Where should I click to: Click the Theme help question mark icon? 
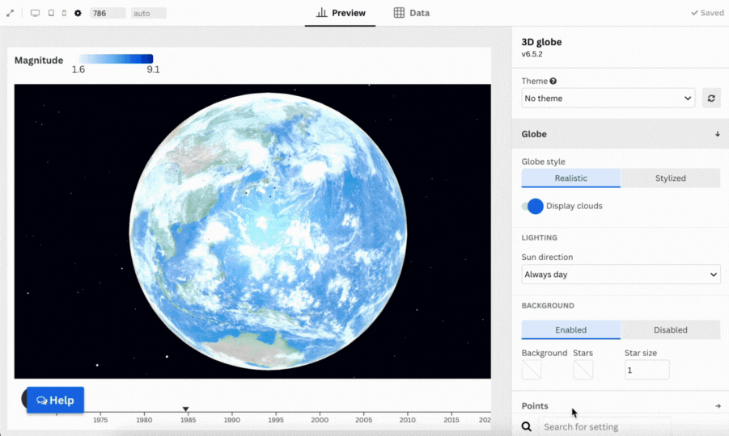[x=553, y=82]
